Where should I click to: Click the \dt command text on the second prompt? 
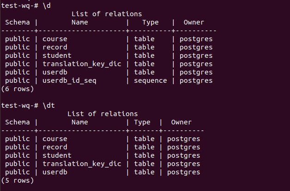[49, 105]
